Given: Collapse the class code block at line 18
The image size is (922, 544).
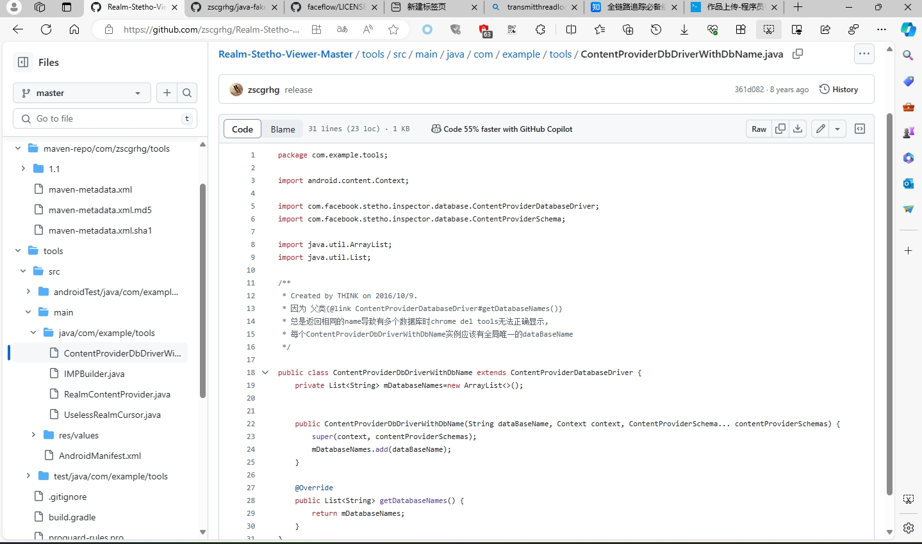Looking at the screenshot, I should 265,372.
